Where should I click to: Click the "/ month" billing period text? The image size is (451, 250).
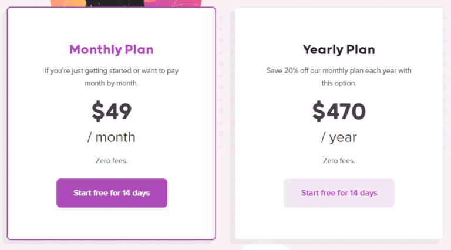(x=112, y=137)
